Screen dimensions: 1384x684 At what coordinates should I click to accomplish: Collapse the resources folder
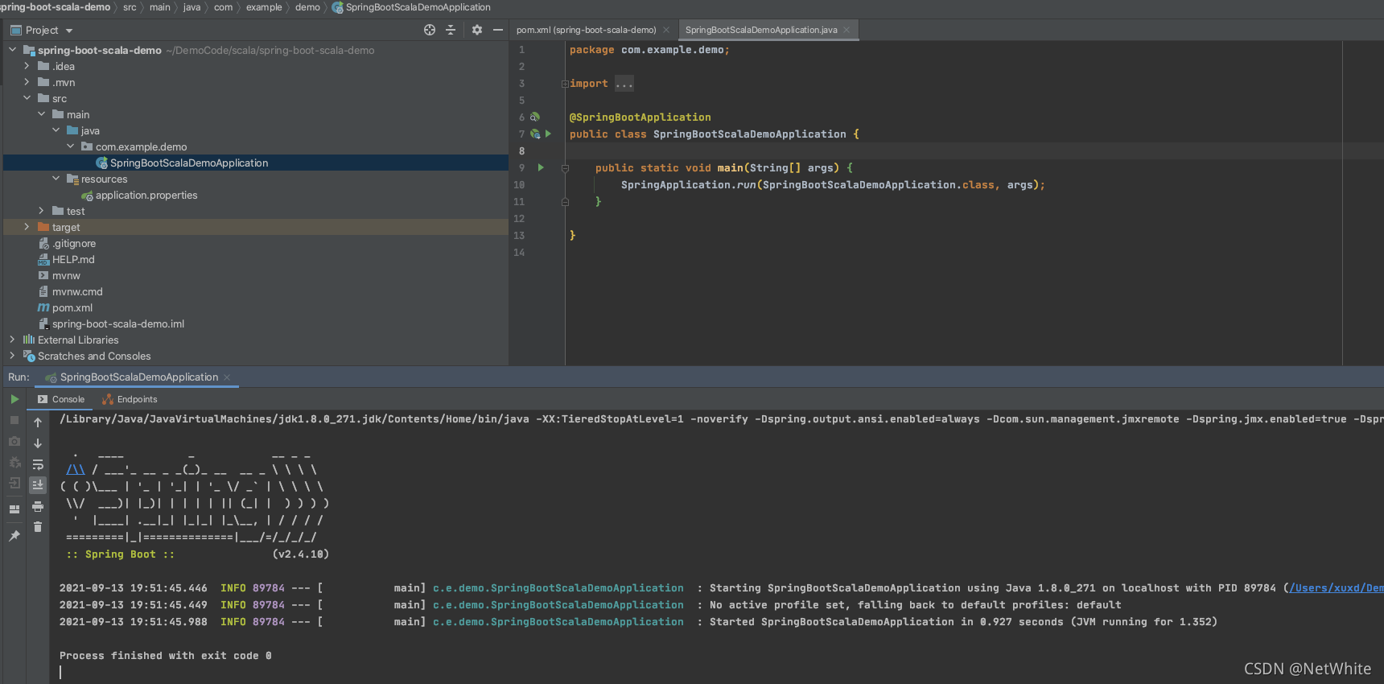click(x=56, y=179)
